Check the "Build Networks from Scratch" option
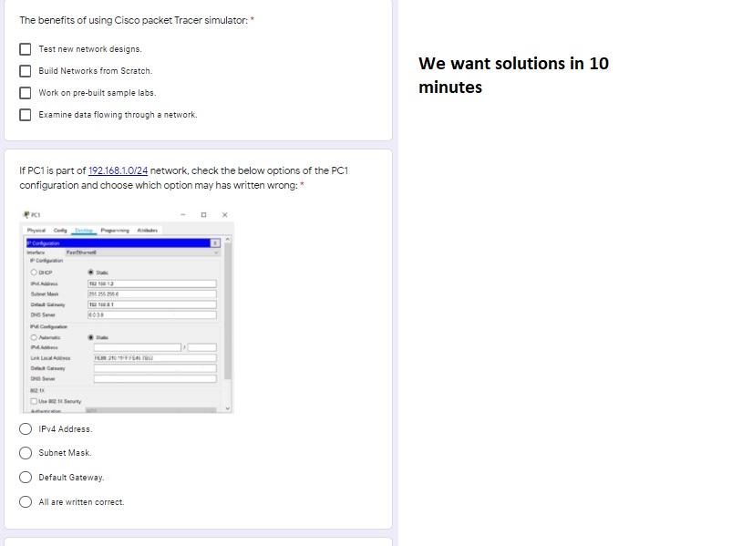Viewport: 732px width, 546px height. (x=26, y=70)
